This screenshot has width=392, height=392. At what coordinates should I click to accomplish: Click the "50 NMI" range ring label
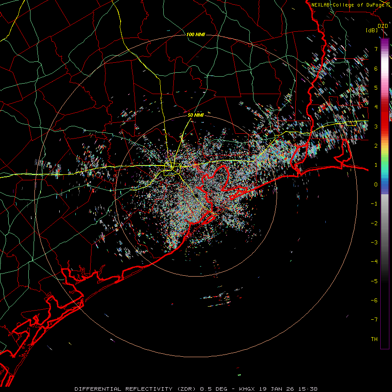[196, 115]
